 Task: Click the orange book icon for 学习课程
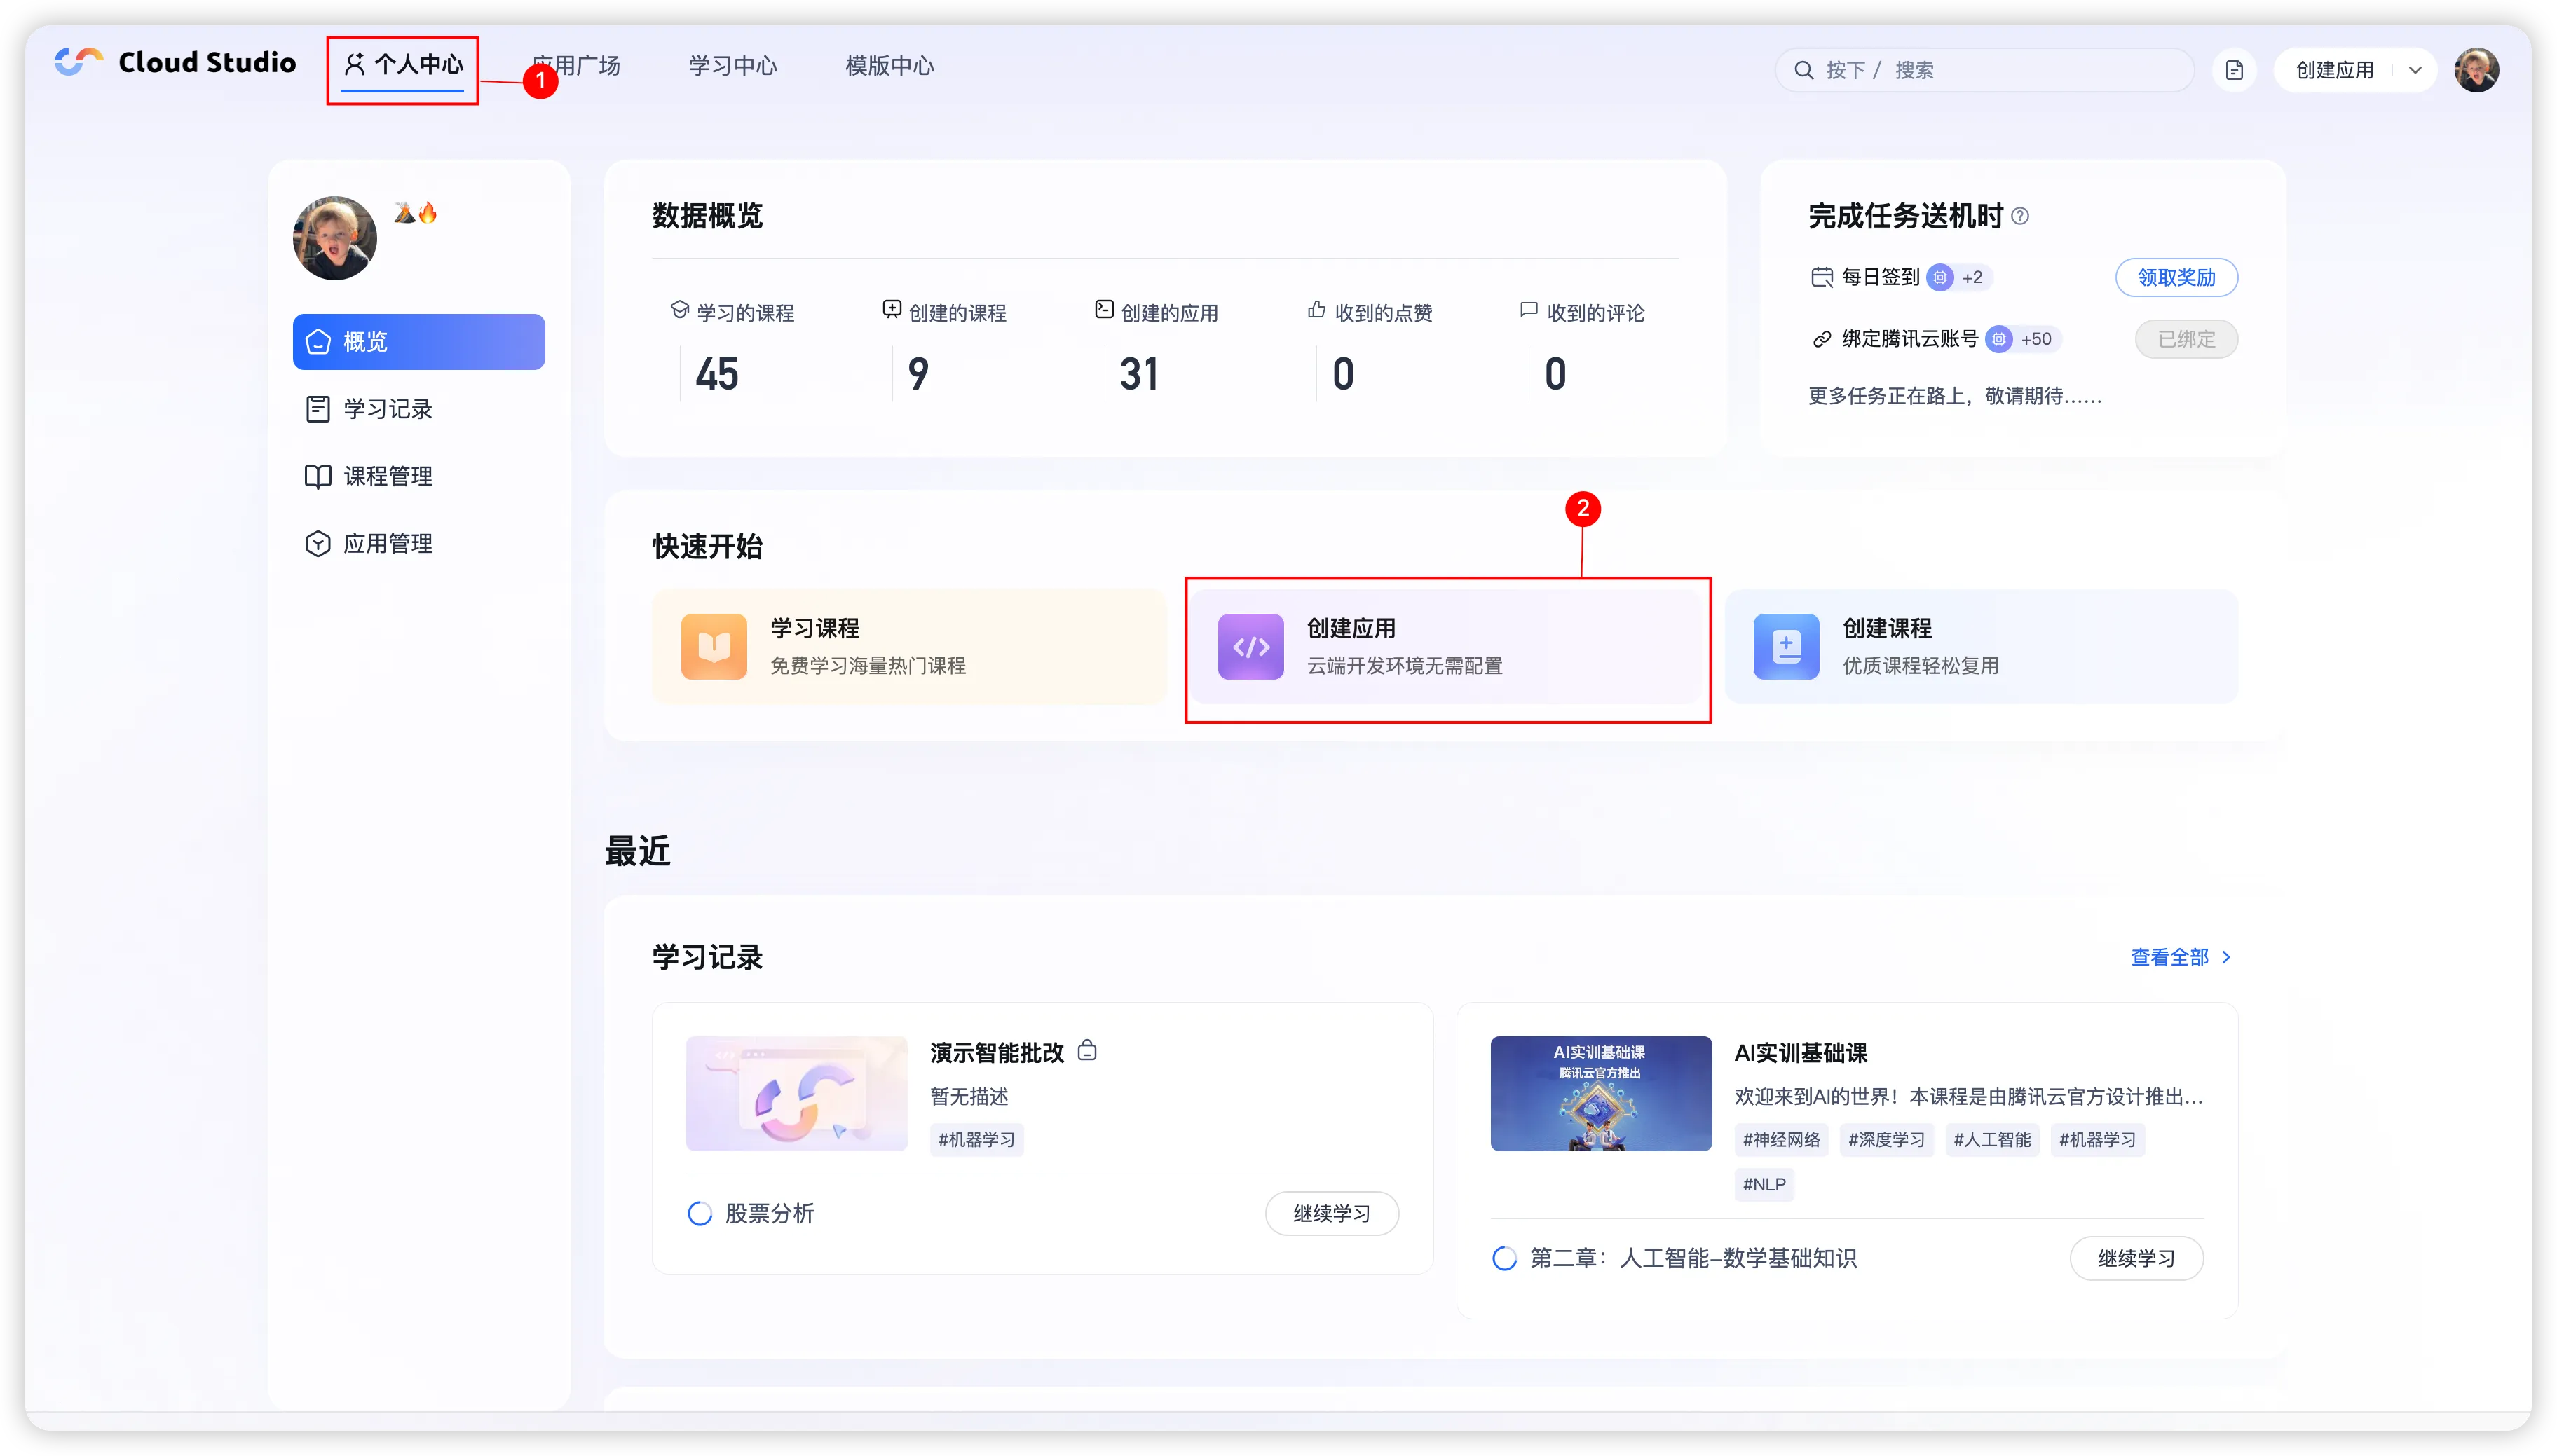coord(714,647)
